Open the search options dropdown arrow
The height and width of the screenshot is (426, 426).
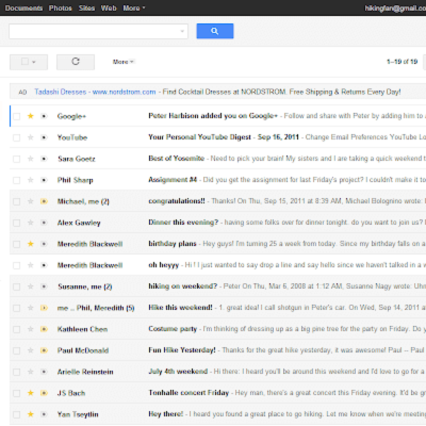182,31
